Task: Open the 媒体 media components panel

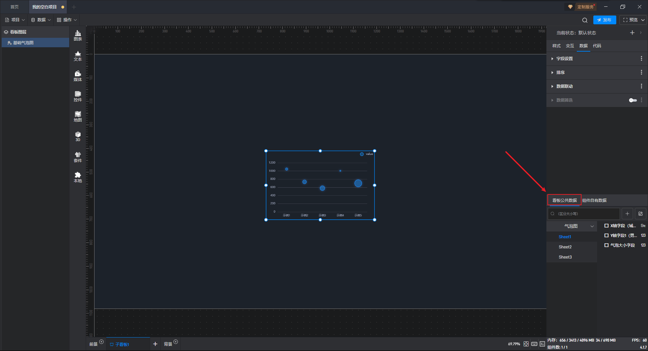Action: pos(78,76)
